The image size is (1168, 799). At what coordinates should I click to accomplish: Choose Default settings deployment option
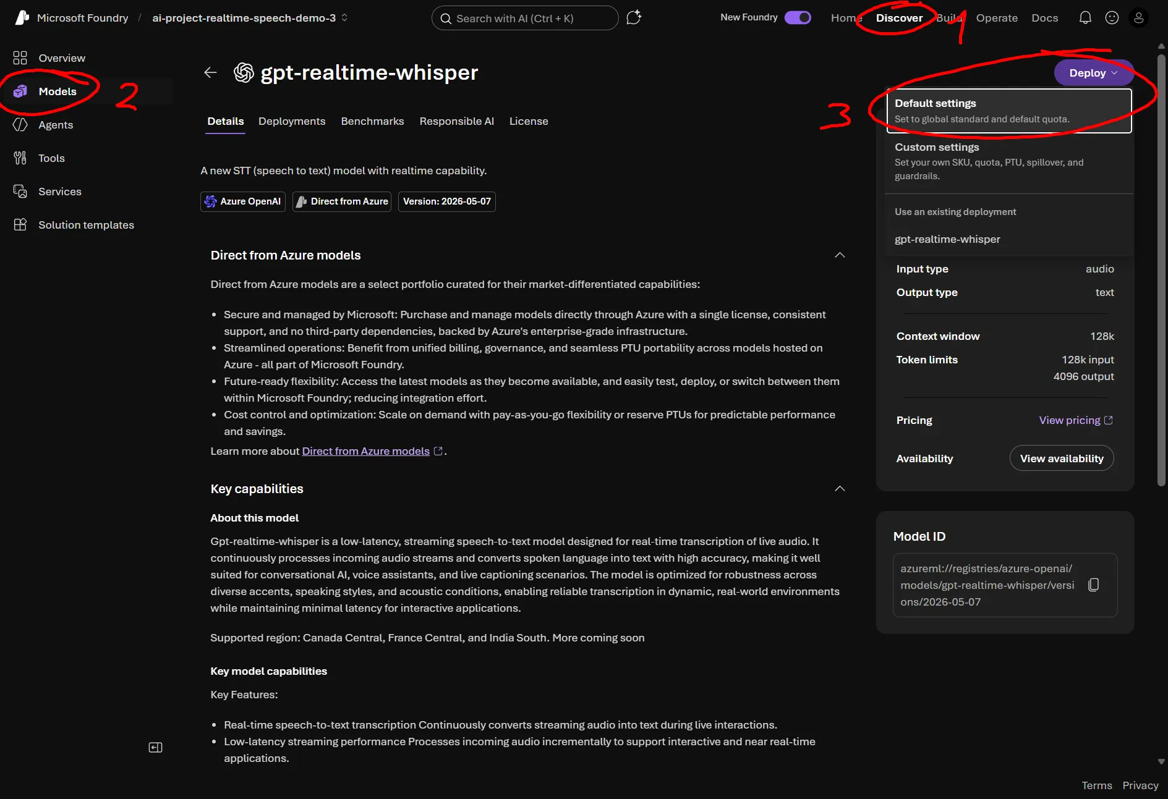click(1009, 111)
